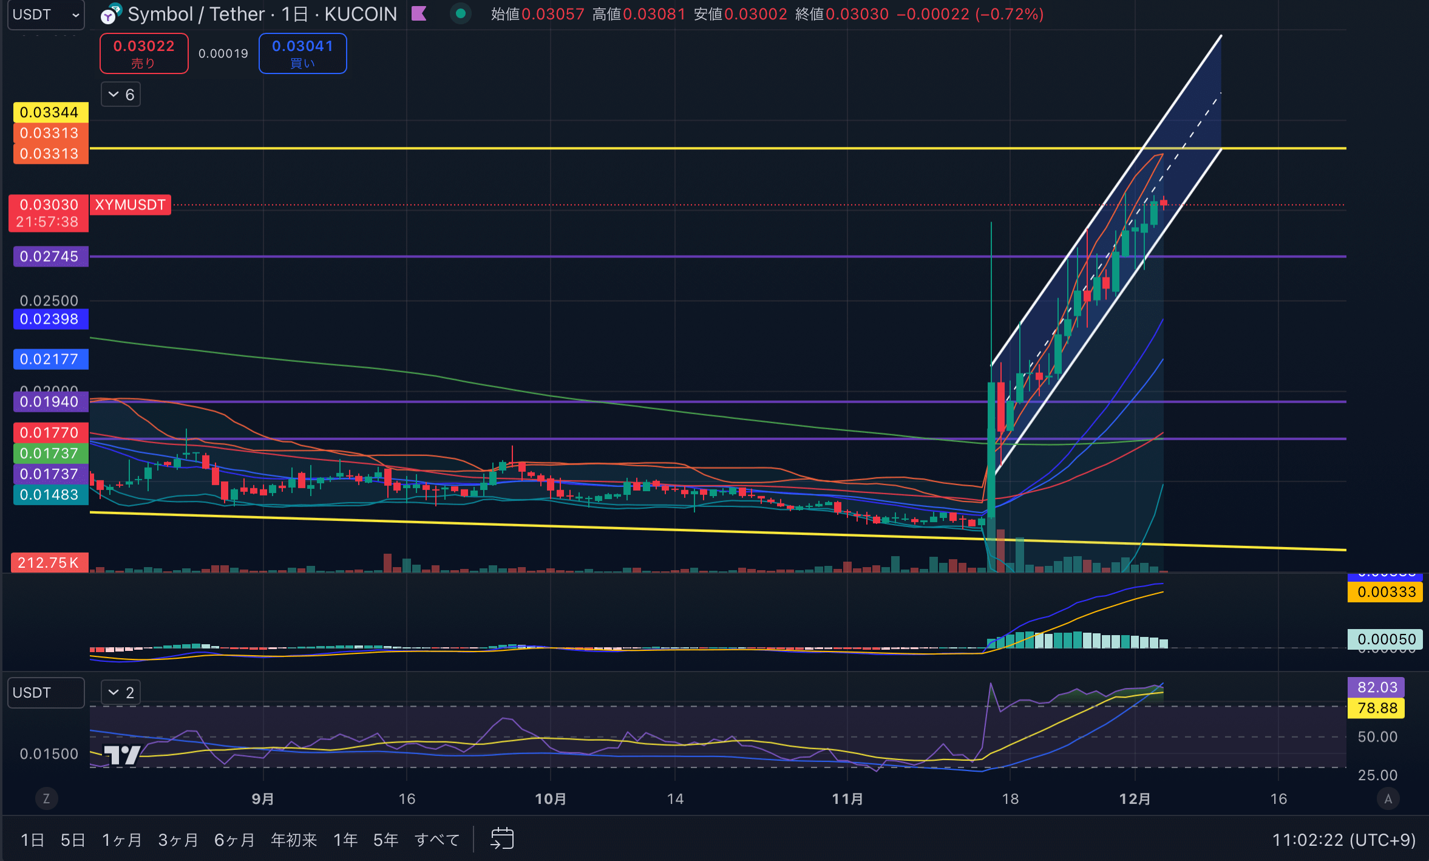Click the current price label 0.03030
This screenshot has height=861, width=1429.
pos(49,213)
